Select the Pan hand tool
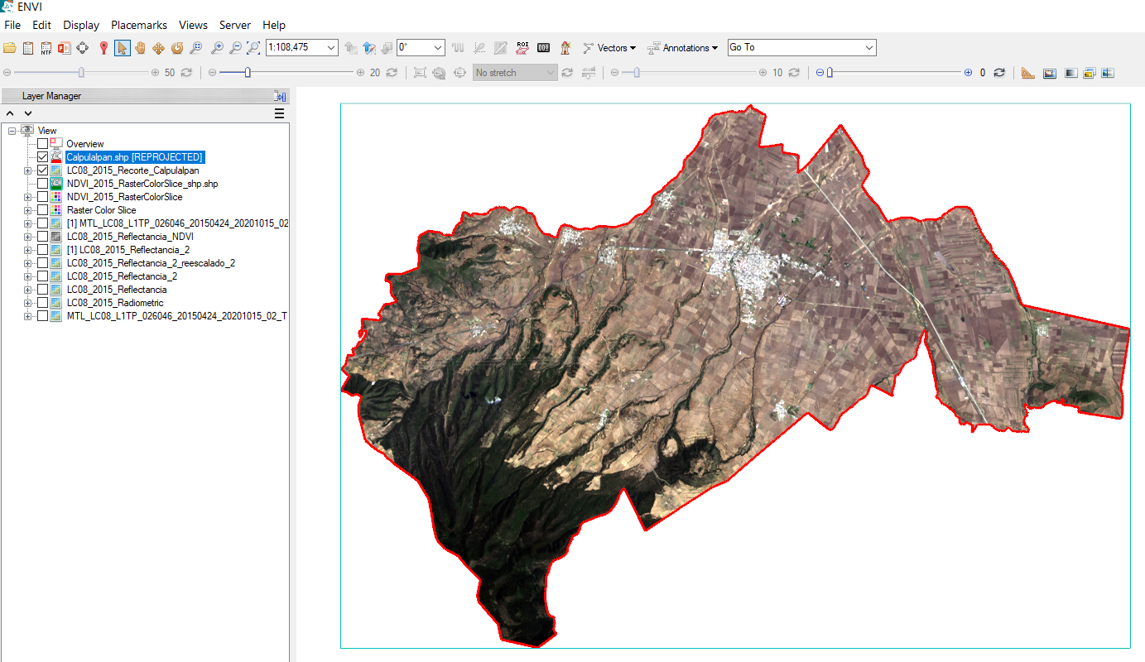The width and height of the screenshot is (1145, 662). pos(140,48)
